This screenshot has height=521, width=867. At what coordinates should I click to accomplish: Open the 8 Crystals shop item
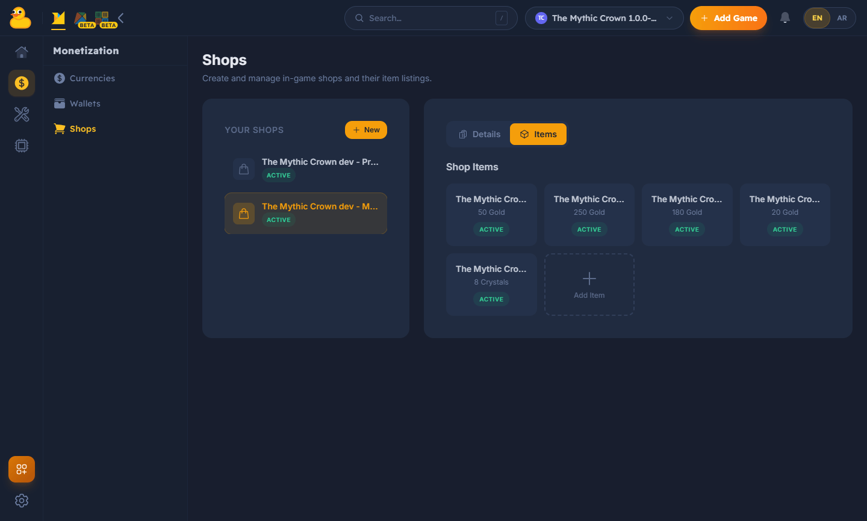point(491,285)
